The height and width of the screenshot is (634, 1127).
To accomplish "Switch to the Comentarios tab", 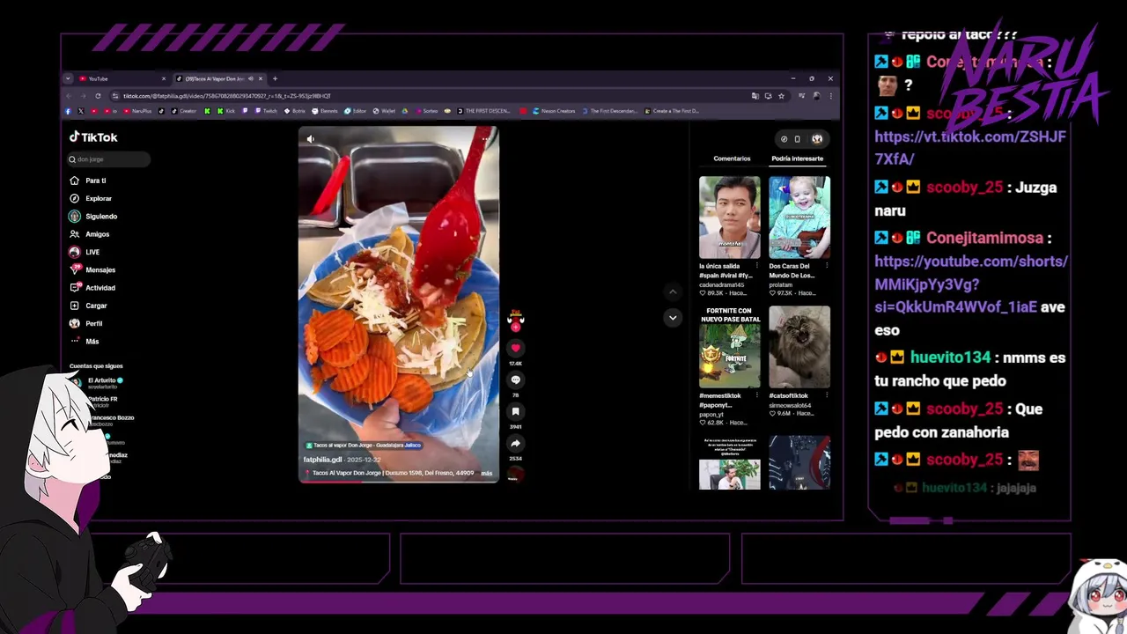I will tap(732, 158).
